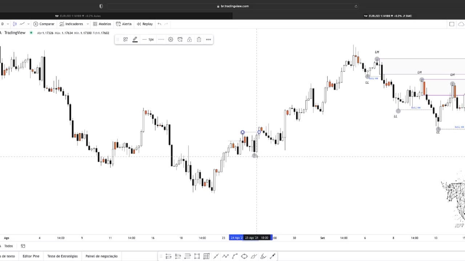This screenshot has width=465, height=261.
Task: Click the br.tradingview.com address bar
Action: [x=232, y=6]
